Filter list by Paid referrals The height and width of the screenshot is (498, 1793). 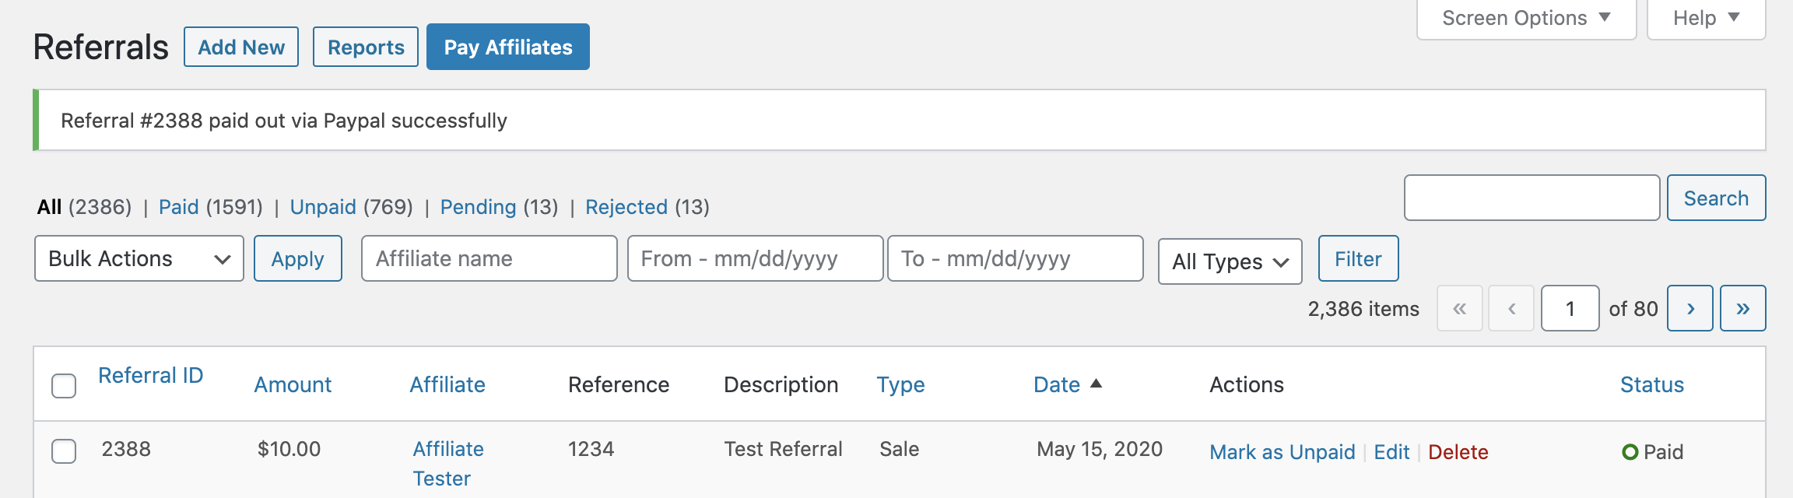pyautogui.click(x=178, y=207)
